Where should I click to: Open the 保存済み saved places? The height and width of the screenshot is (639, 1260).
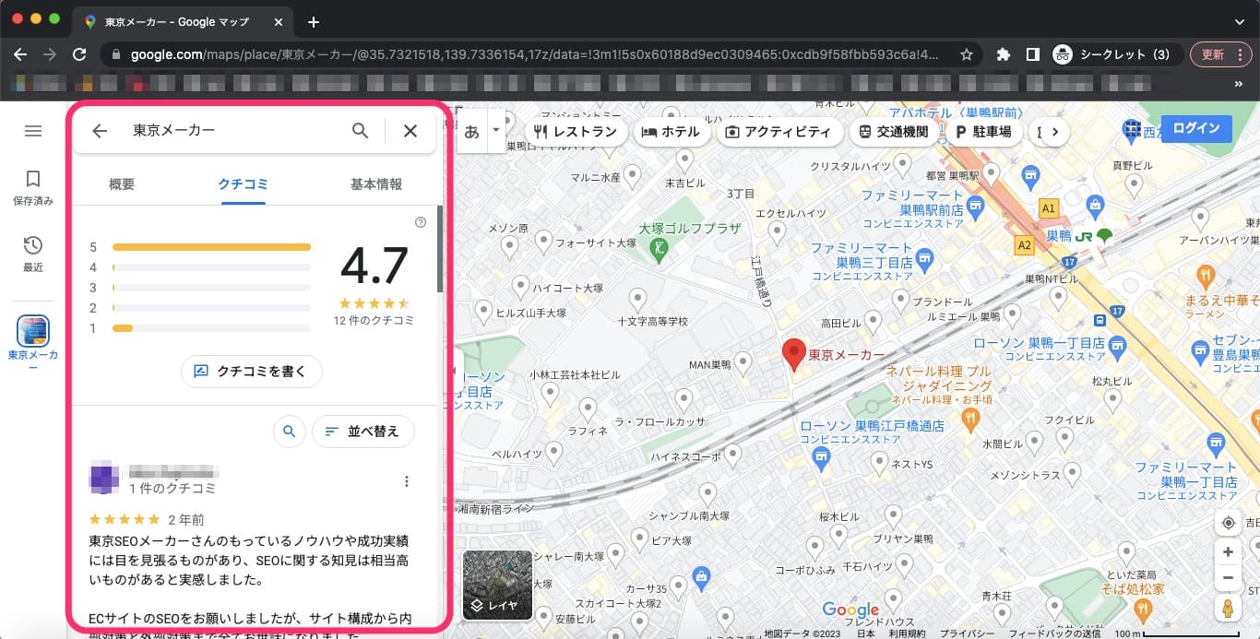[33, 187]
